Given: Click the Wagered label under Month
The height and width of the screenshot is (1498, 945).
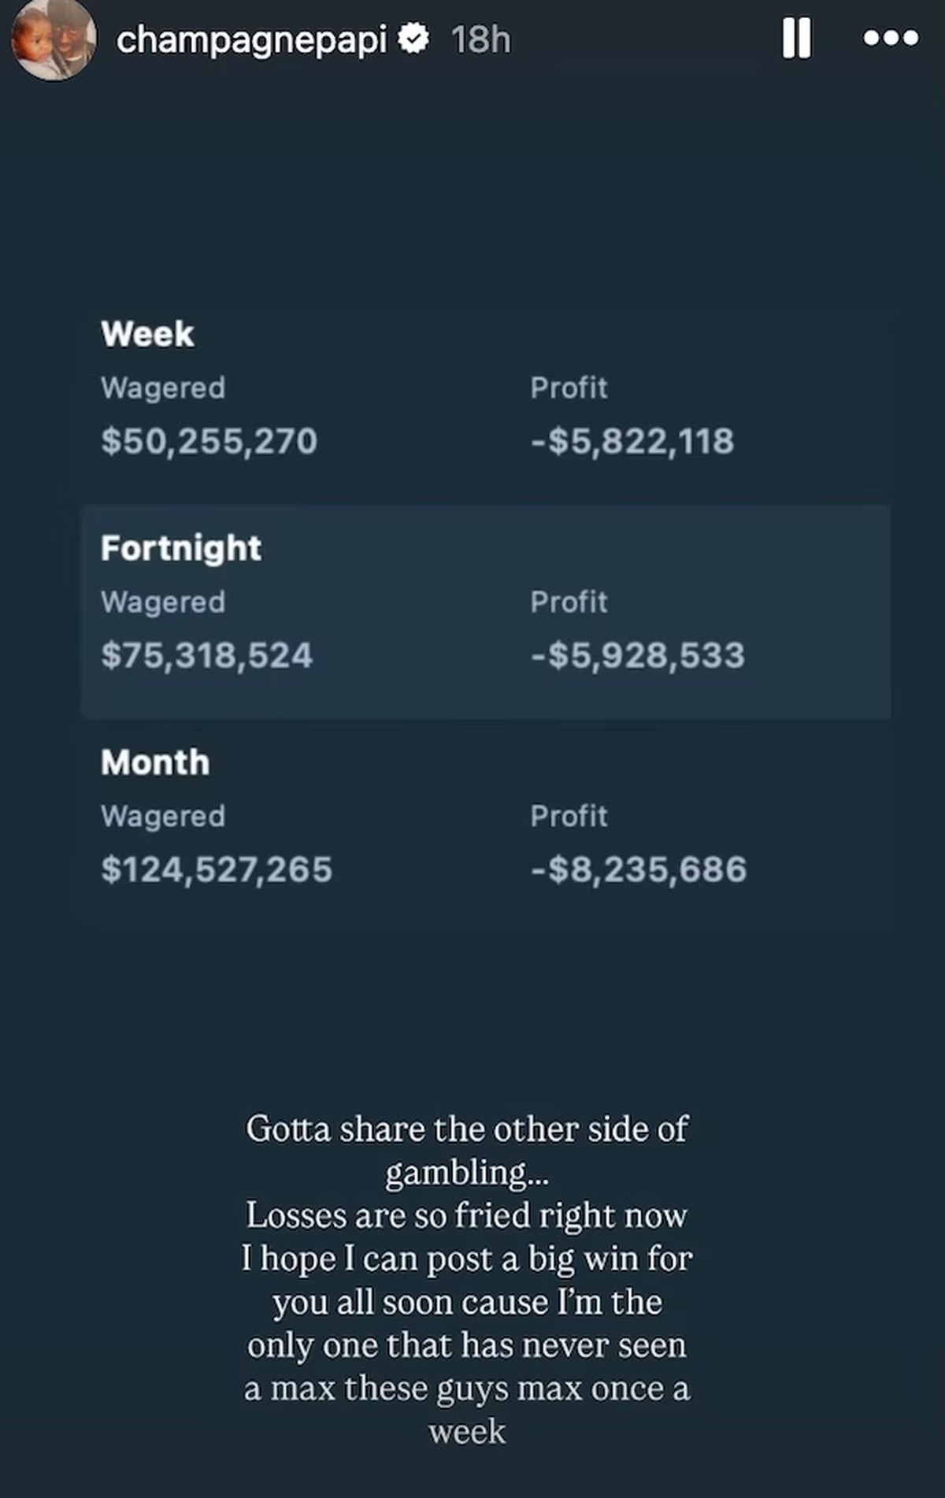Looking at the screenshot, I should [x=163, y=817].
